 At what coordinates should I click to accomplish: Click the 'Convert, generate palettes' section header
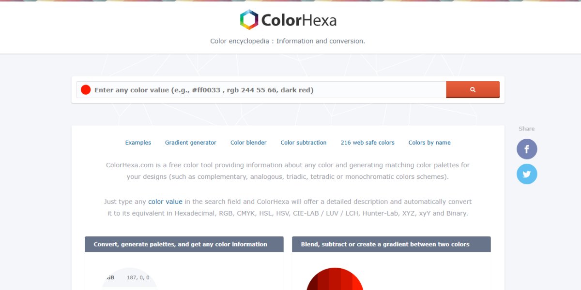pyautogui.click(x=184, y=244)
